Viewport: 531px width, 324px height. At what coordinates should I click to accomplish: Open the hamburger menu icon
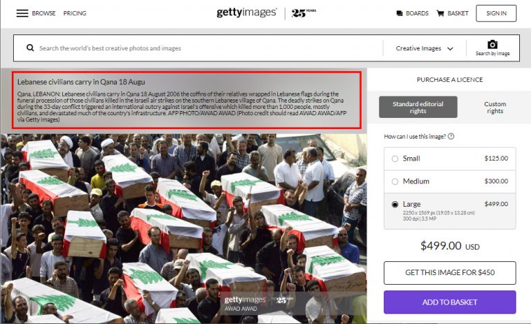pyautogui.click(x=22, y=13)
